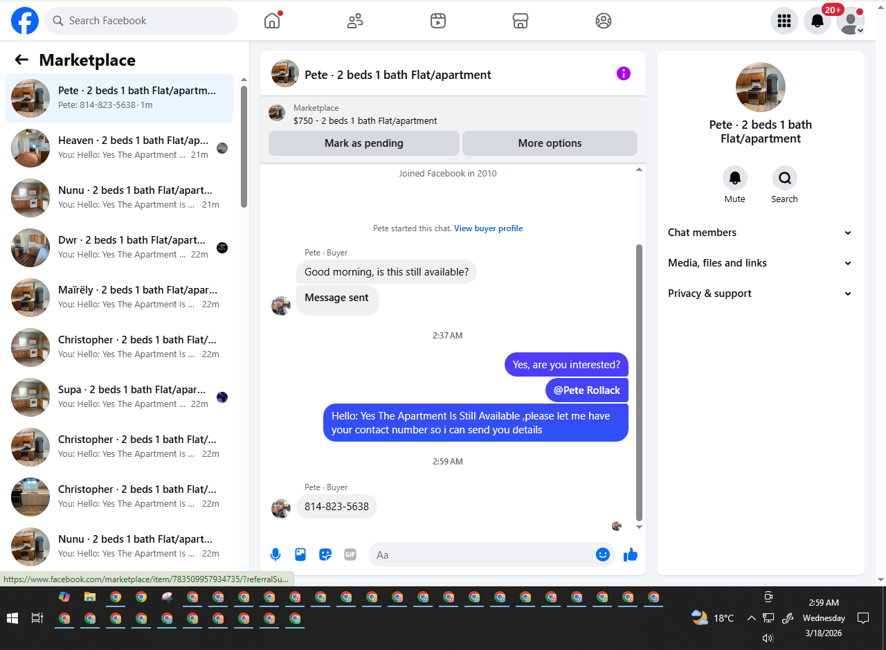
Task: Click the "Joined Facebook in 2010" text
Action: point(448,173)
